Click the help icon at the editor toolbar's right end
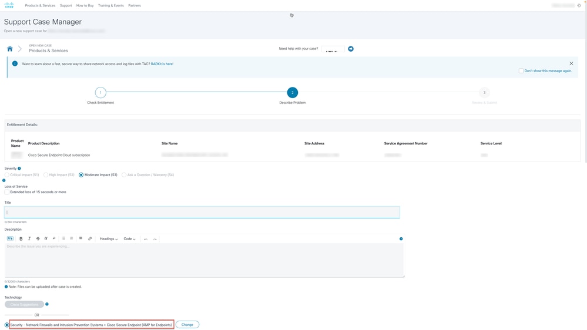The image size is (587, 330). pyautogui.click(x=401, y=239)
